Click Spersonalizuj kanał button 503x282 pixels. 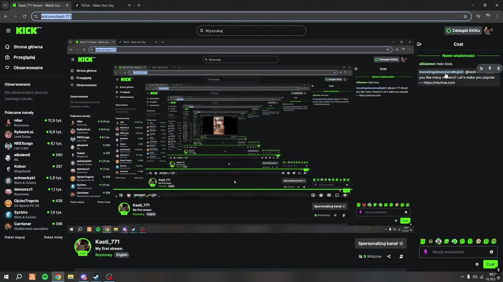(x=380, y=243)
